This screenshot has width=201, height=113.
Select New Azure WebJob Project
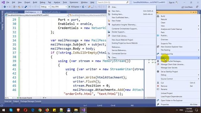click(122, 40)
